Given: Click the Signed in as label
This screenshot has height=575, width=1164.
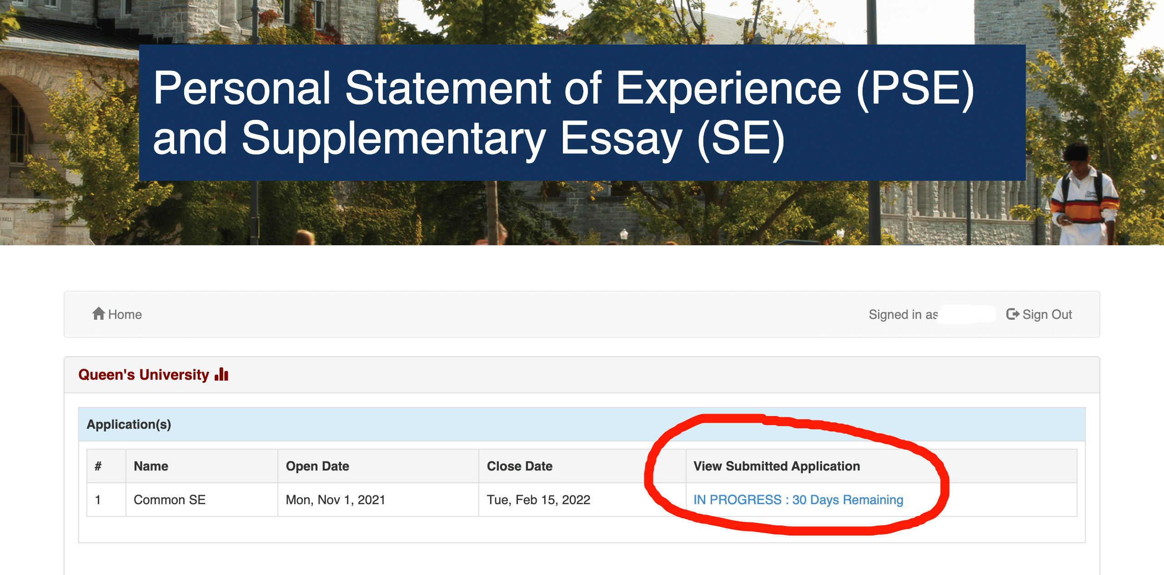Looking at the screenshot, I should point(903,314).
